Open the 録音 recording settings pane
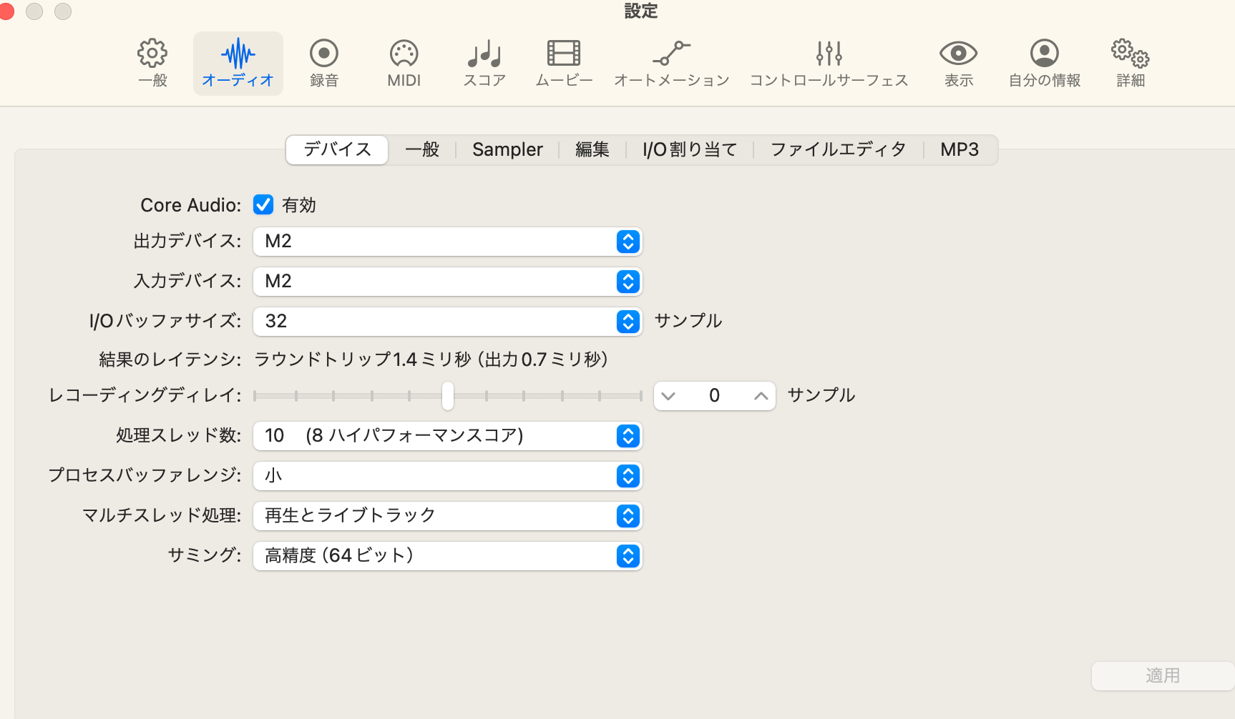 click(x=324, y=63)
